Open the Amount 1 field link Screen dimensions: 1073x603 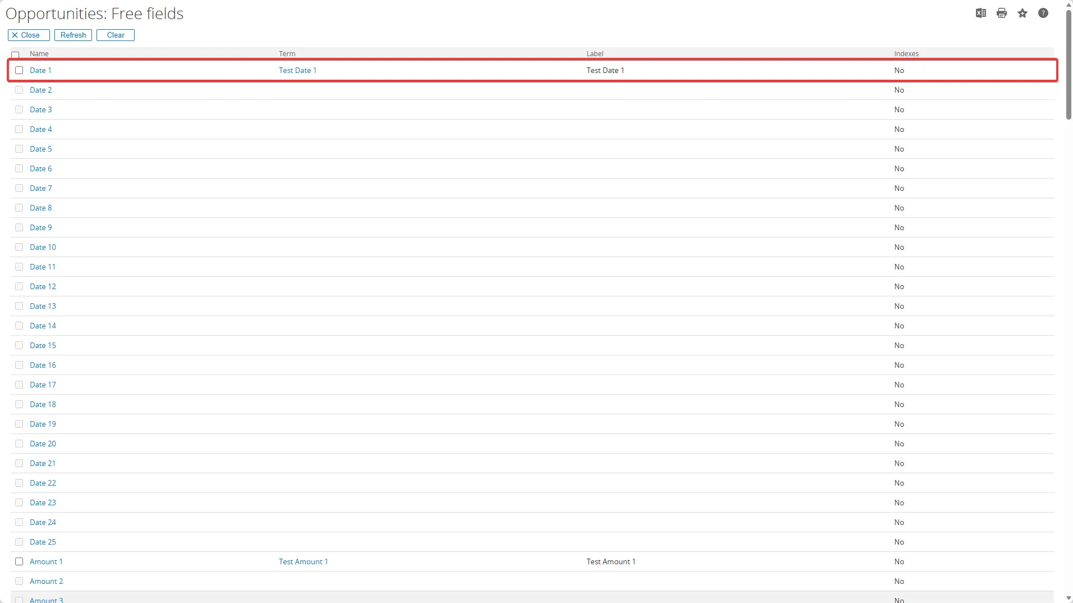(x=46, y=561)
